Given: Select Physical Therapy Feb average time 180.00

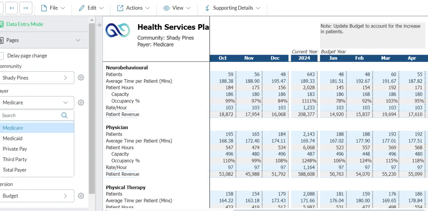Looking at the screenshot, I should click(359, 200).
